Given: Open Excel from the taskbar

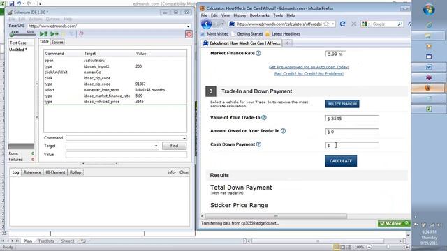Looking at the screenshot, I should pos(429,109).
